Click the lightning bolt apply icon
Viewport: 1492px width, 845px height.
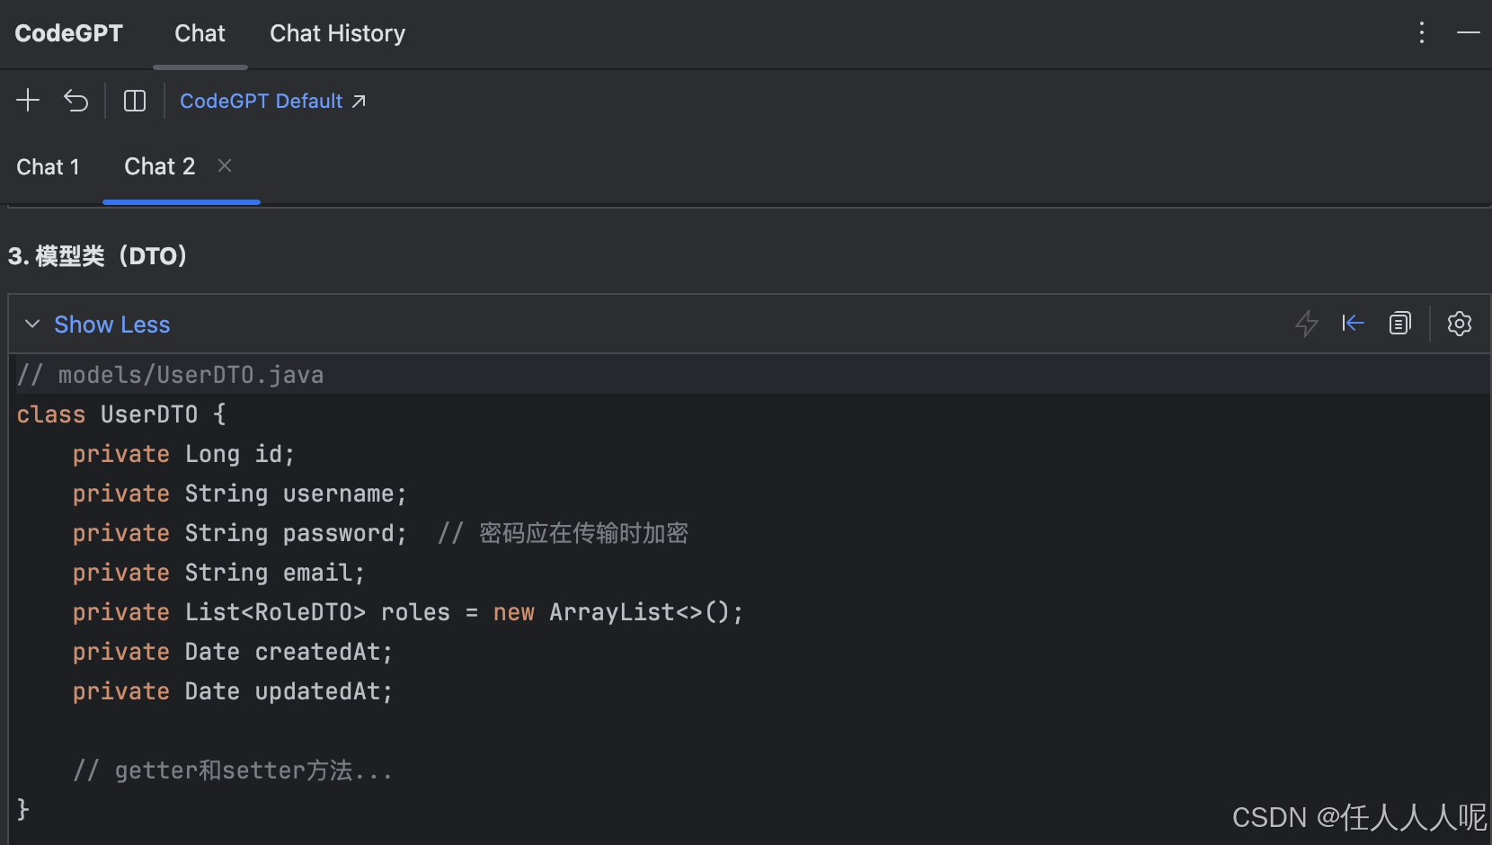point(1307,324)
